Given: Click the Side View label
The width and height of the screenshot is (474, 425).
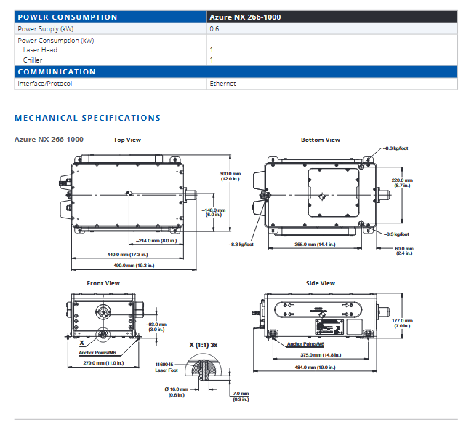Looking at the screenshot, I should [x=321, y=283].
